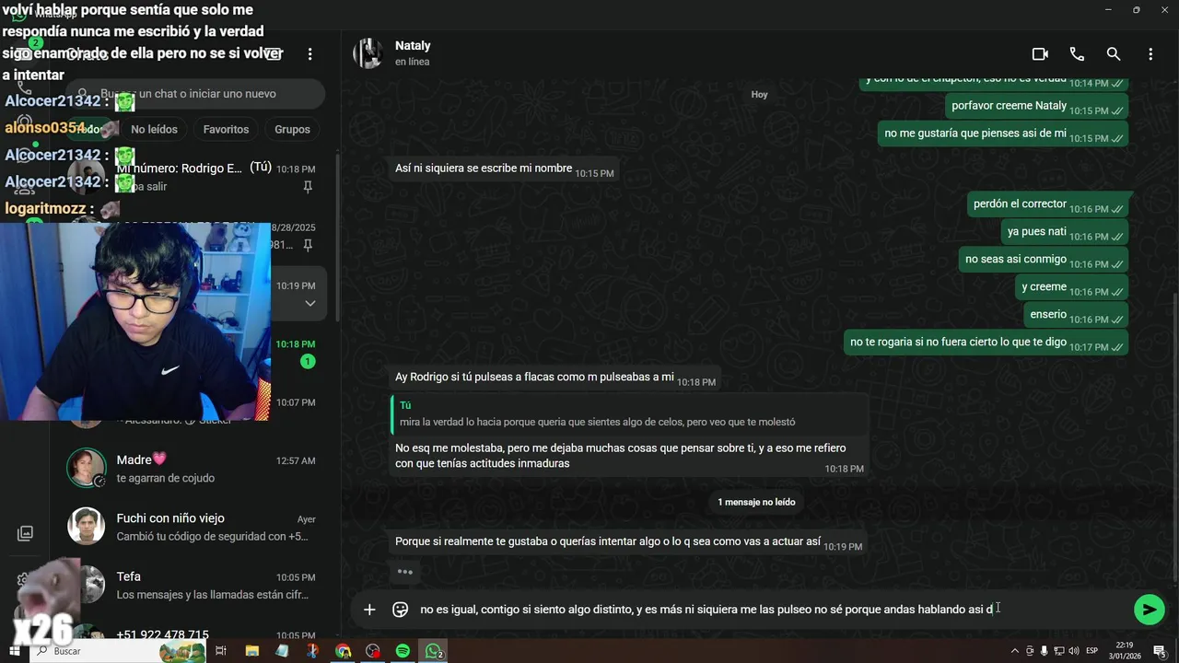
Task: Click the Hoy date chip
Action: pyautogui.click(x=759, y=94)
